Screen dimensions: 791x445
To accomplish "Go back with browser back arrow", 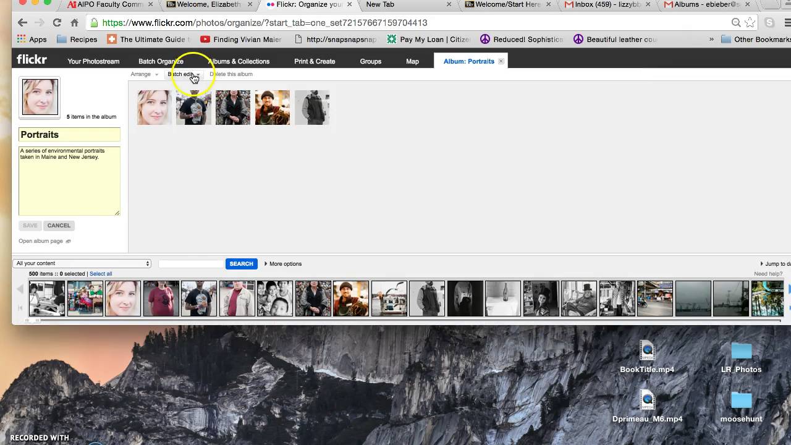I will pyautogui.click(x=22, y=22).
